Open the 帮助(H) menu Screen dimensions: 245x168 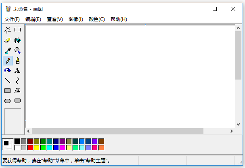coord(119,19)
